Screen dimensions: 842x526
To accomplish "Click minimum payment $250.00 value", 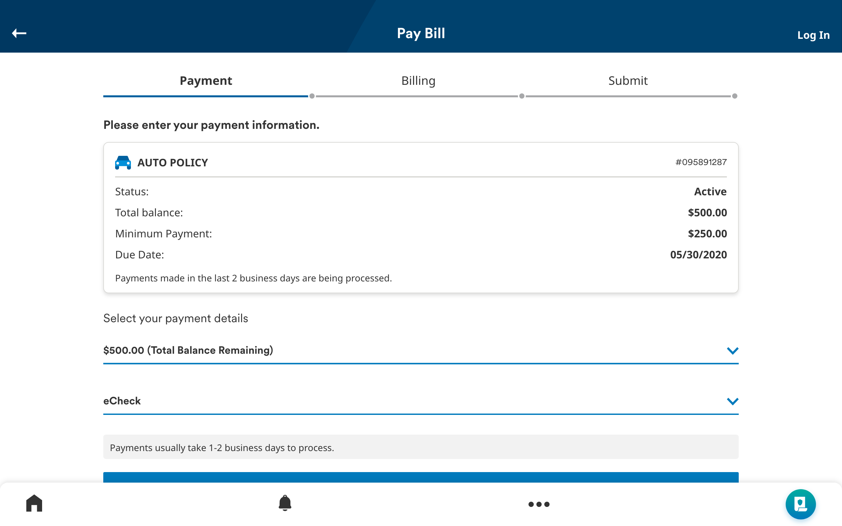I will pyautogui.click(x=707, y=234).
